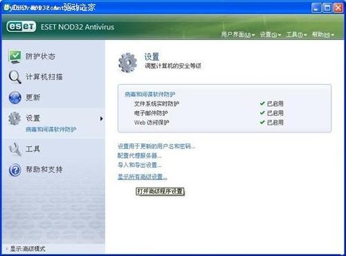The width and height of the screenshot is (346, 256).
Task: Click the globe icon for 更新
Action: 15,97
